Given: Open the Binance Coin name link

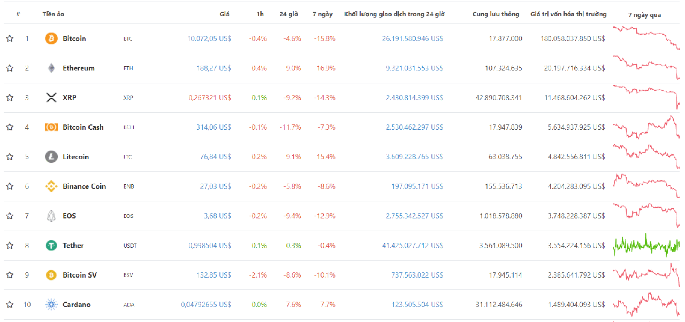Looking at the screenshot, I should pyautogui.click(x=85, y=186).
